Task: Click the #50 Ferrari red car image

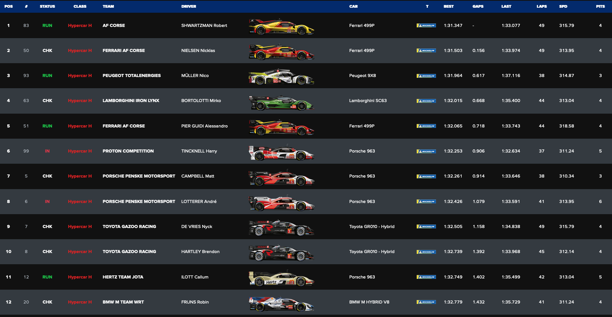Action: click(x=282, y=52)
